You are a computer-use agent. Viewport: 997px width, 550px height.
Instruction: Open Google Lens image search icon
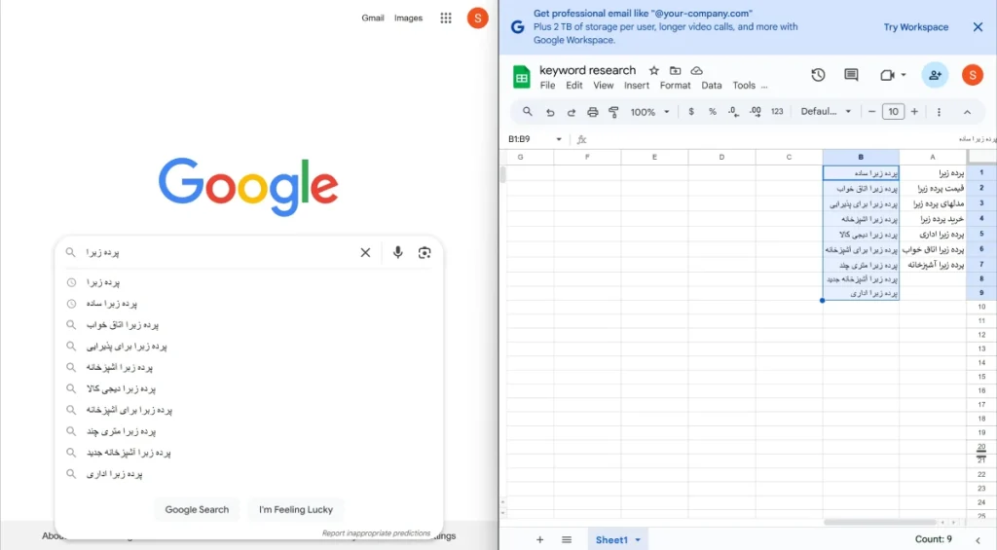[x=425, y=252]
